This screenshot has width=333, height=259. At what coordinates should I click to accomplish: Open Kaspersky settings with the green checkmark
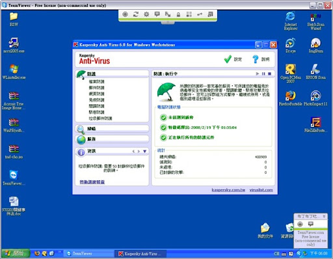pyautogui.click(x=233, y=59)
